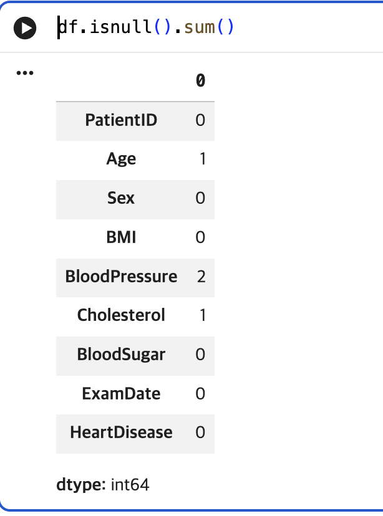Run the df.isnull().sum() cell

[x=25, y=28]
